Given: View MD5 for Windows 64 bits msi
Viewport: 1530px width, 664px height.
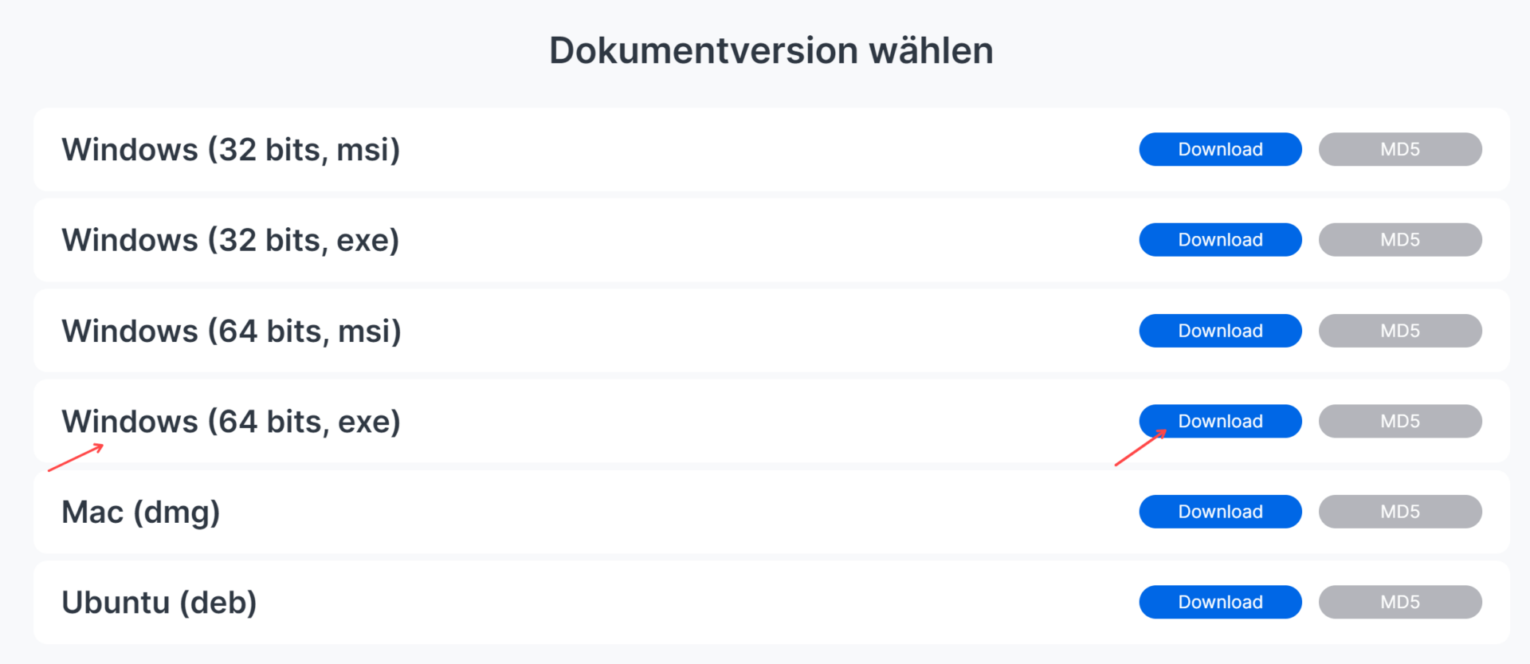Looking at the screenshot, I should tap(1400, 331).
